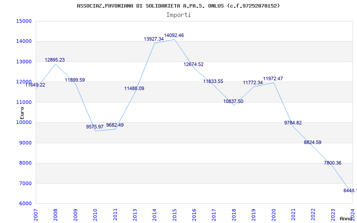Click the x-axis year 2020
Screen dimensions: 357x223
[x=274, y=215]
